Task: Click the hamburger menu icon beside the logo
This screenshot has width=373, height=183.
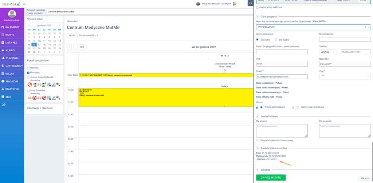Action: pyautogui.click(x=24, y=4)
